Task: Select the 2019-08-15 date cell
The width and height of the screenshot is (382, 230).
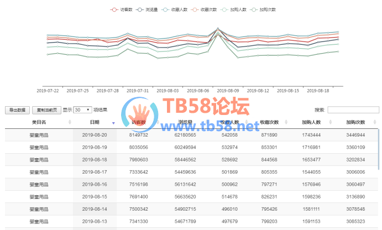Action: pyautogui.click(x=95, y=197)
